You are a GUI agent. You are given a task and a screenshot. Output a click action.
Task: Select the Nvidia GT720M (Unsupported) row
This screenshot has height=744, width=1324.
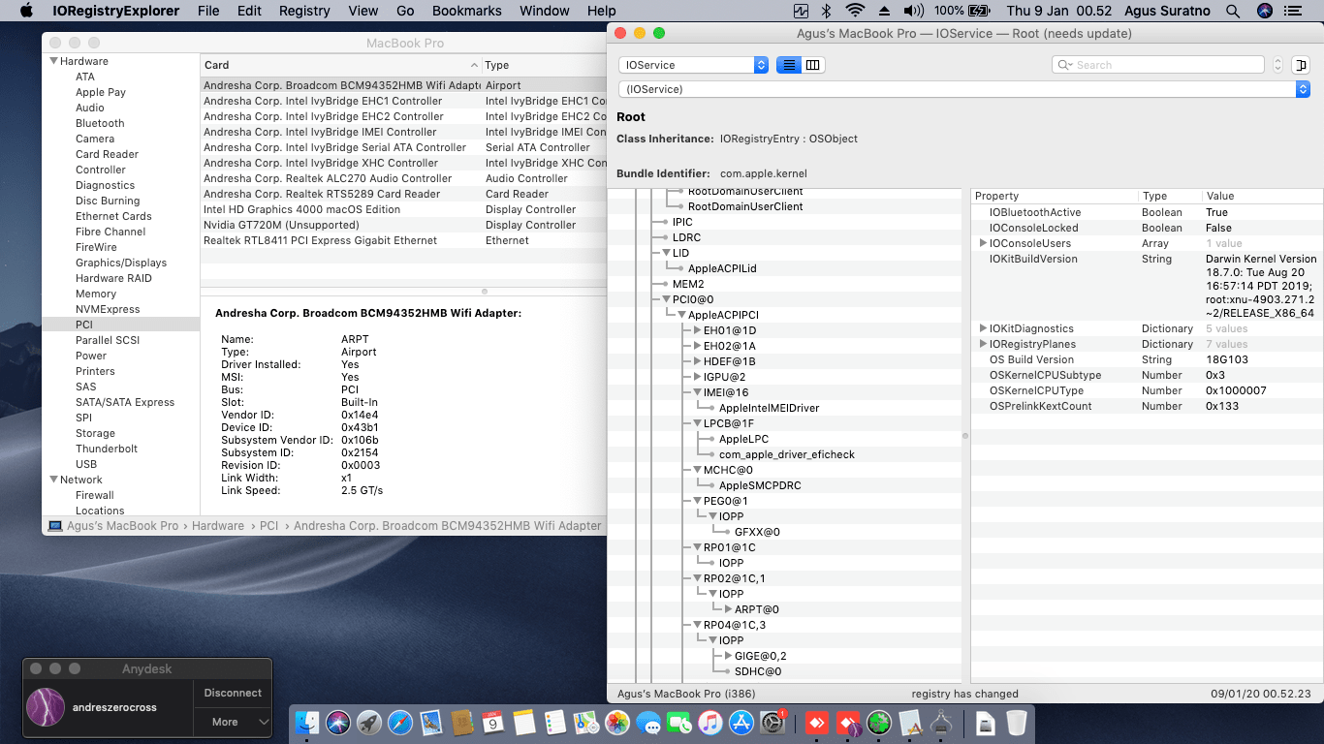coord(403,225)
